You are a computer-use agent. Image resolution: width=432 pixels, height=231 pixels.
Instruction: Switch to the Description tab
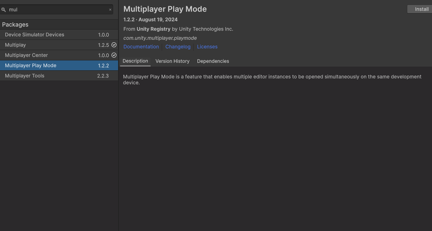135,61
